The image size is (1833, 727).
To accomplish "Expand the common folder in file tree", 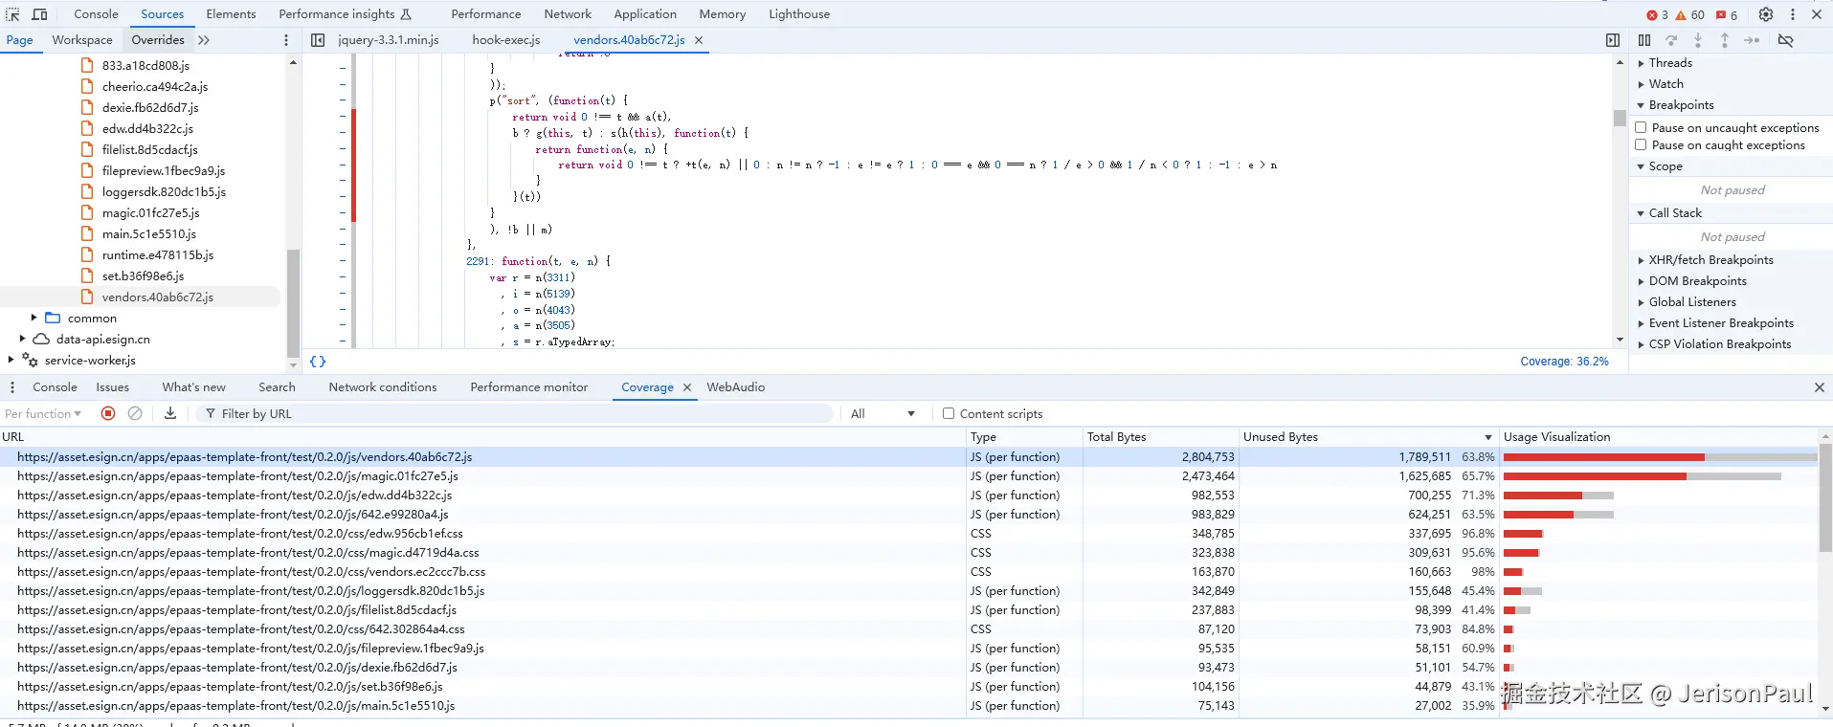I will pos(34,318).
